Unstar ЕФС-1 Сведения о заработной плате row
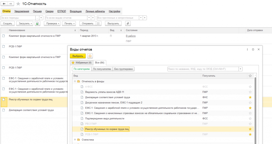 [250, 108]
